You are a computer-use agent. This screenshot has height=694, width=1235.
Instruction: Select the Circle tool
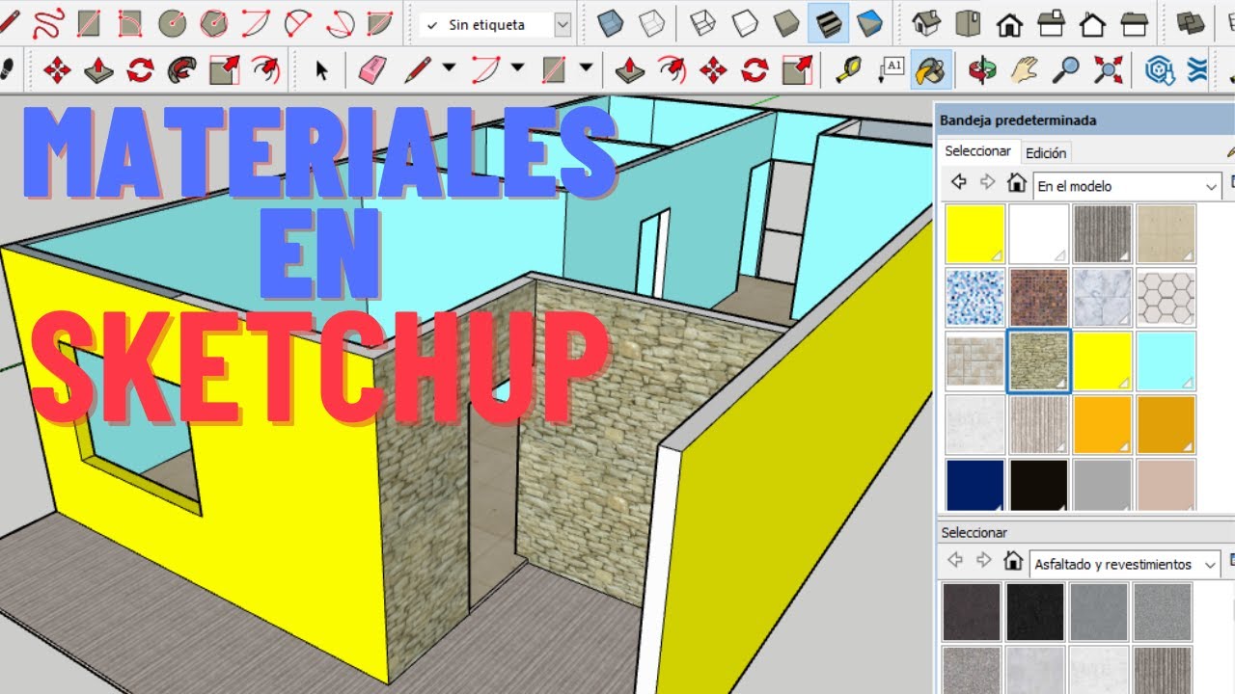pos(172,23)
